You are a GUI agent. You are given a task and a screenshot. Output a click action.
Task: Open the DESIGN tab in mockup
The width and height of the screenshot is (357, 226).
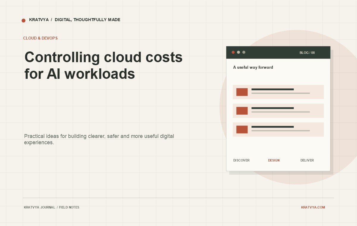click(x=274, y=160)
